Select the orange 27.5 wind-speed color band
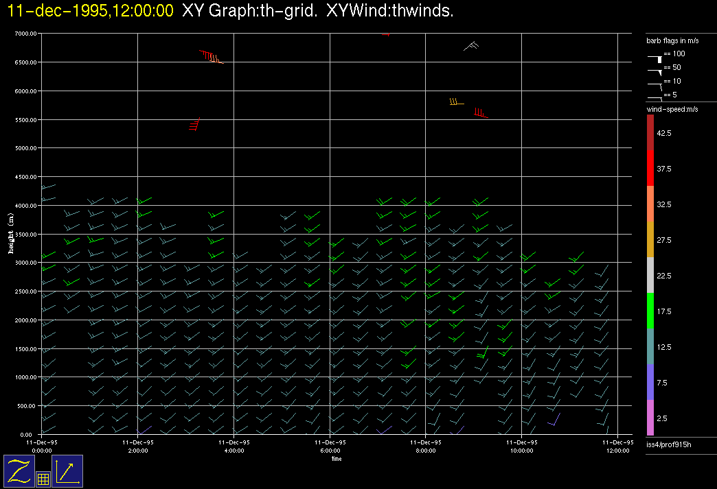717x489 pixels. click(650, 239)
